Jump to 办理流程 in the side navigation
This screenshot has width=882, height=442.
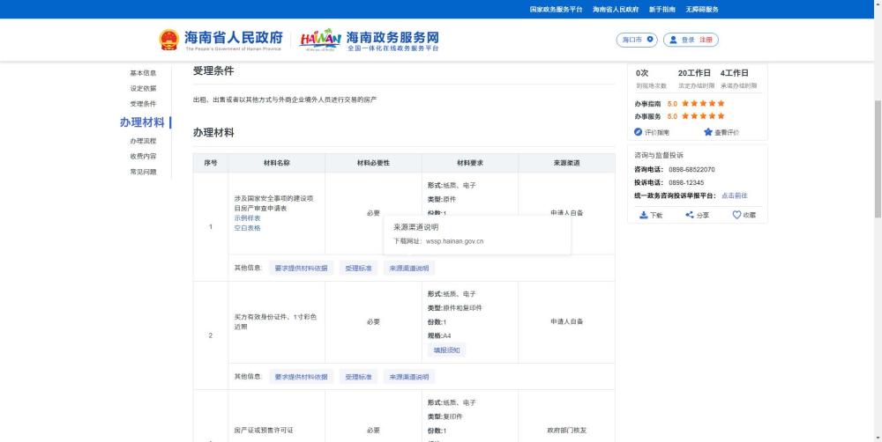(143, 141)
